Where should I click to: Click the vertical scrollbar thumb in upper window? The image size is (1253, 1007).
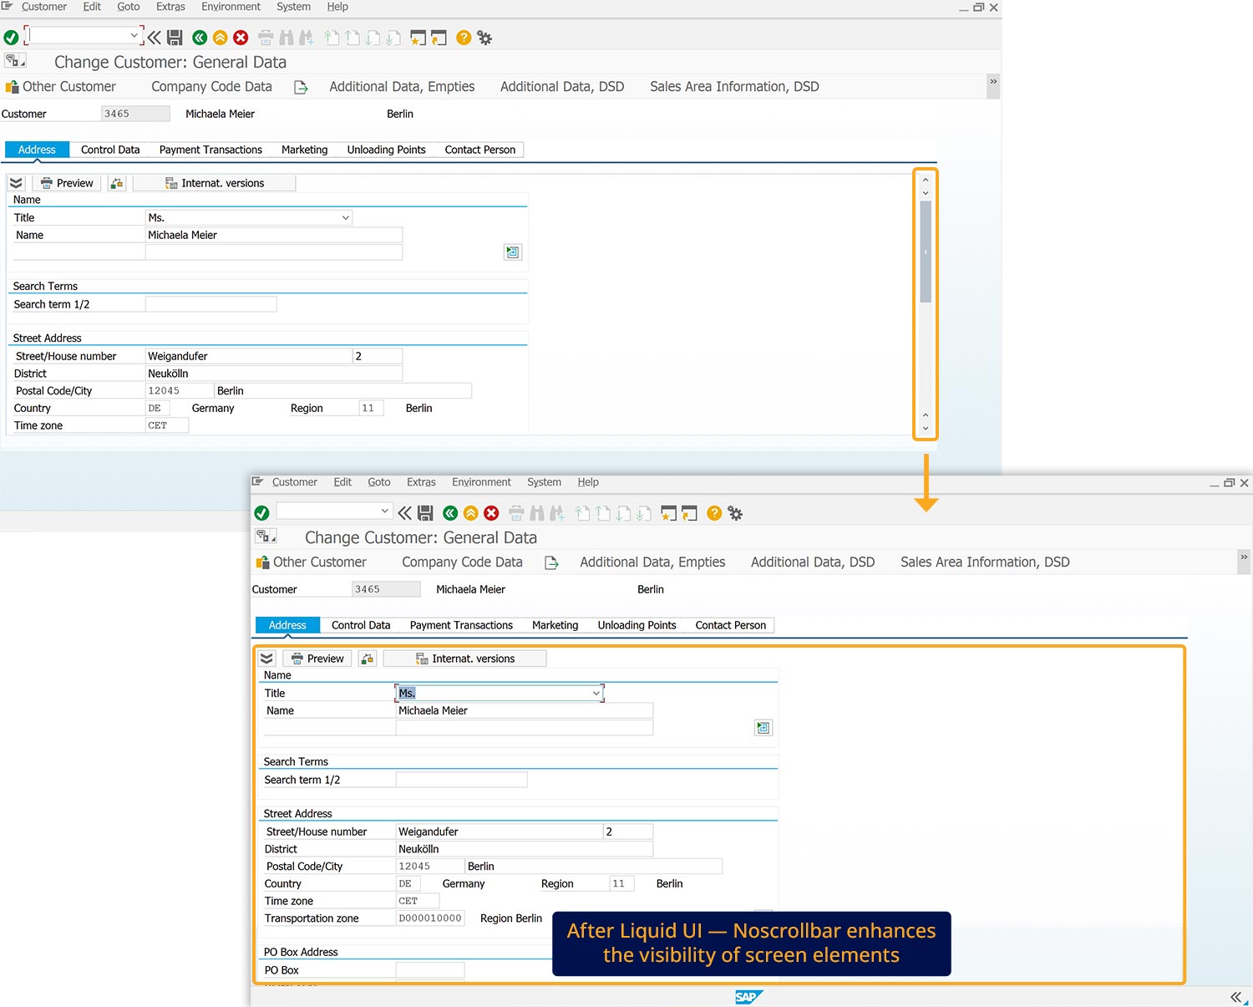click(x=926, y=251)
